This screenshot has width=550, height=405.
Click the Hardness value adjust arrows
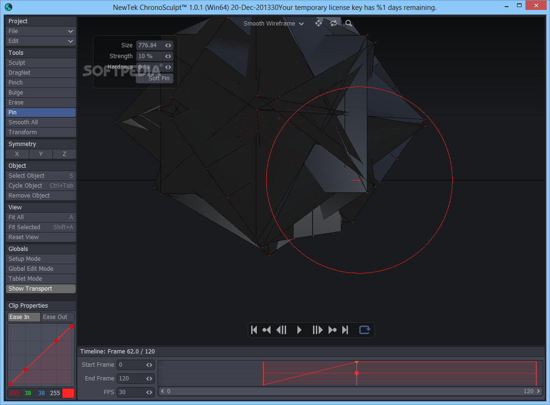(168, 67)
